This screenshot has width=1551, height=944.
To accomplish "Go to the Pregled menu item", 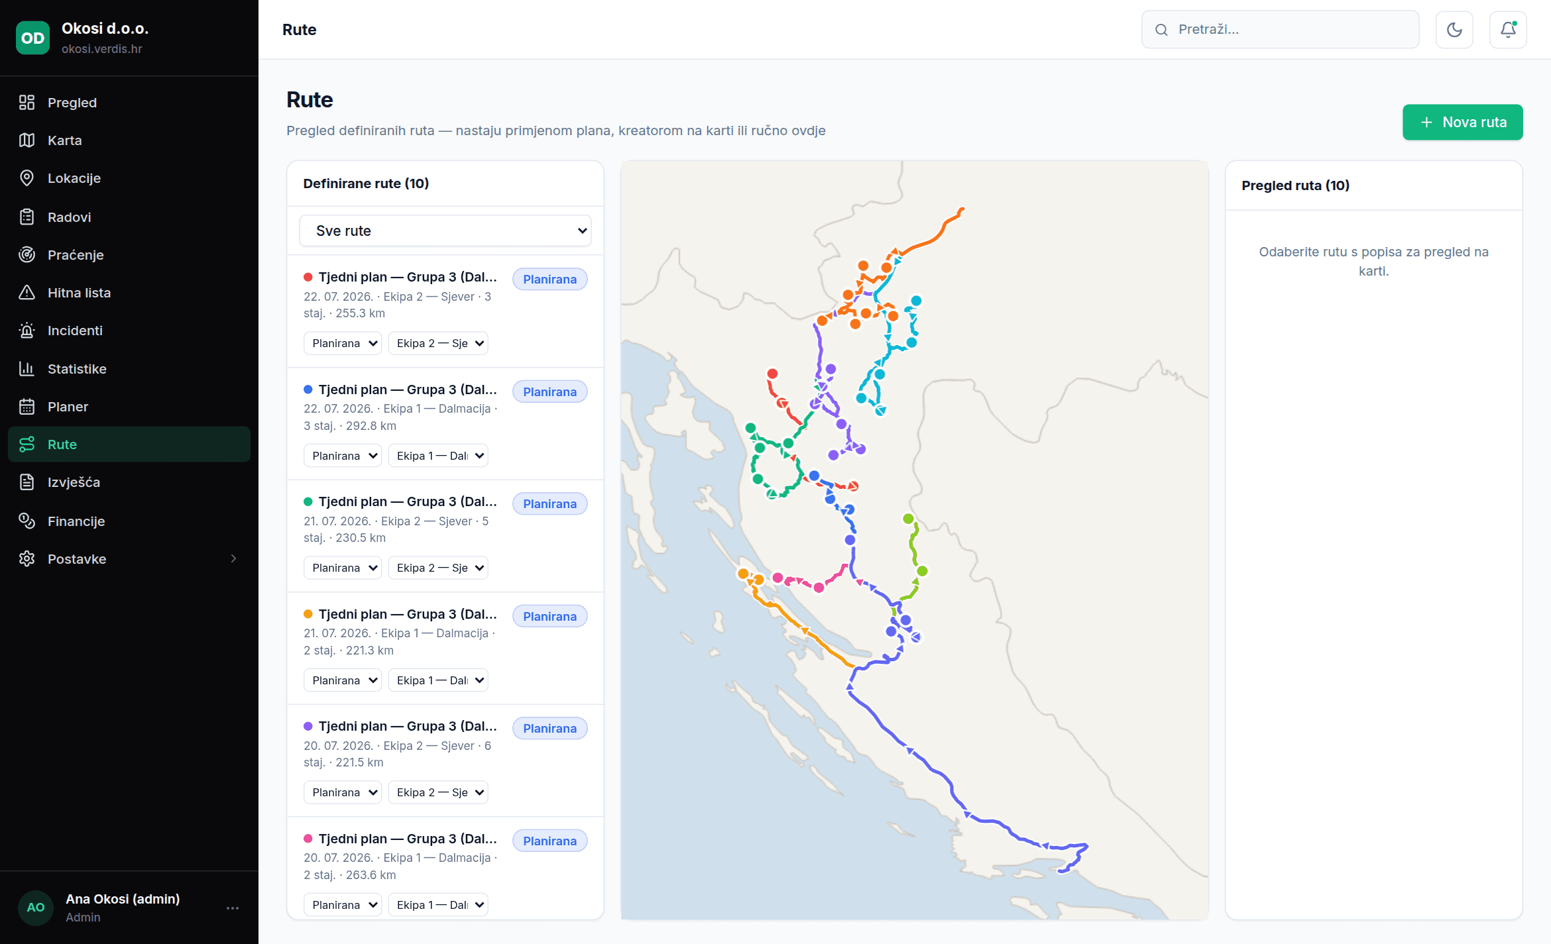I will 129,103.
